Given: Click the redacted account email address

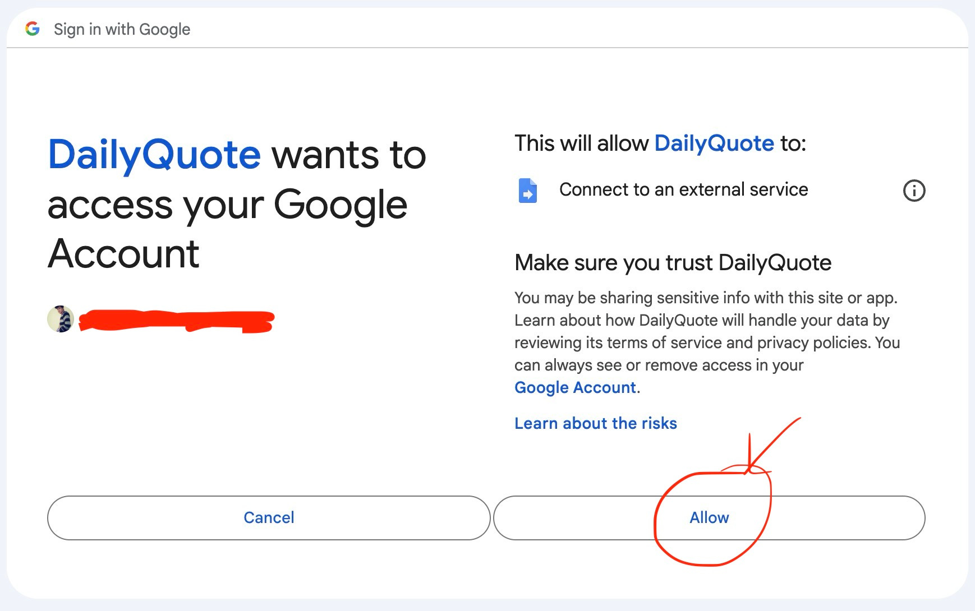Looking at the screenshot, I should [176, 321].
